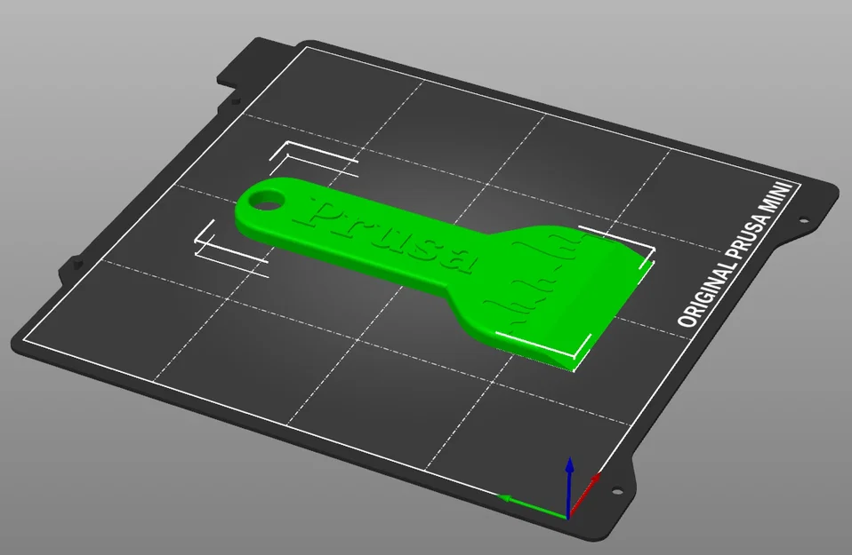Click the blue Z-axis arrow
Screen dimensions: 852x555
570,471
